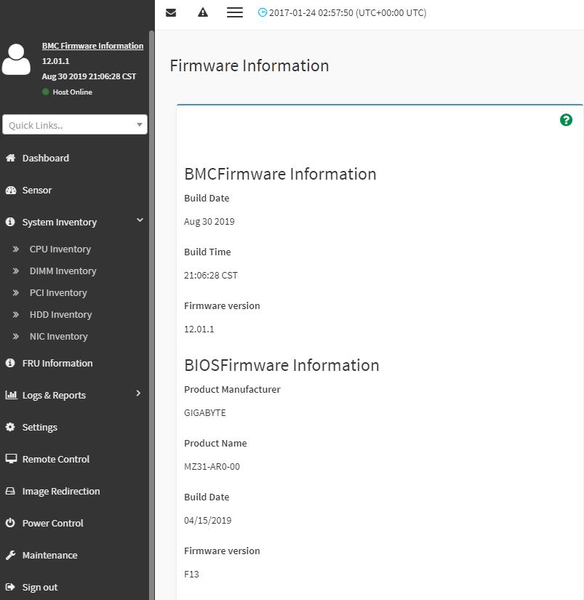
Task: Click the user avatar icon
Action: click(16, 60)
